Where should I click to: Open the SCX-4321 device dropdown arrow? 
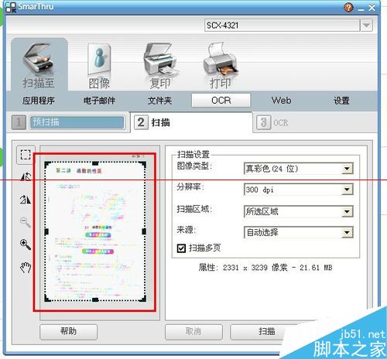pos(366,26)
